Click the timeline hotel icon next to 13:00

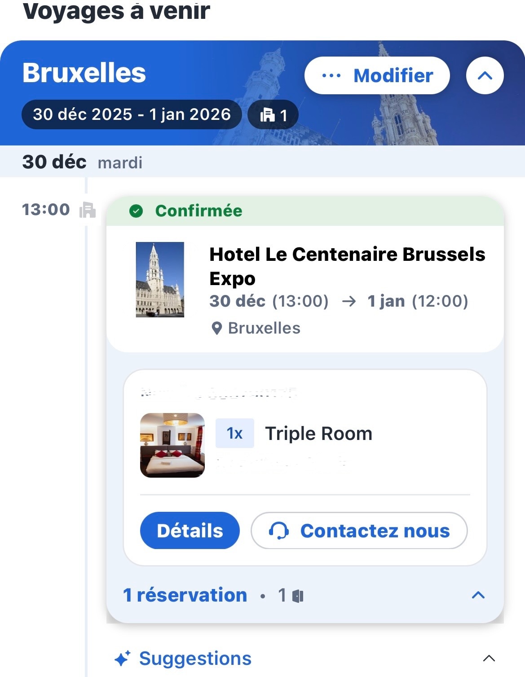[88, 210]
